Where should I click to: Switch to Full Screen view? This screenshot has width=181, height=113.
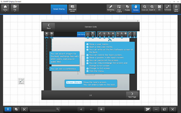point(168,8)
